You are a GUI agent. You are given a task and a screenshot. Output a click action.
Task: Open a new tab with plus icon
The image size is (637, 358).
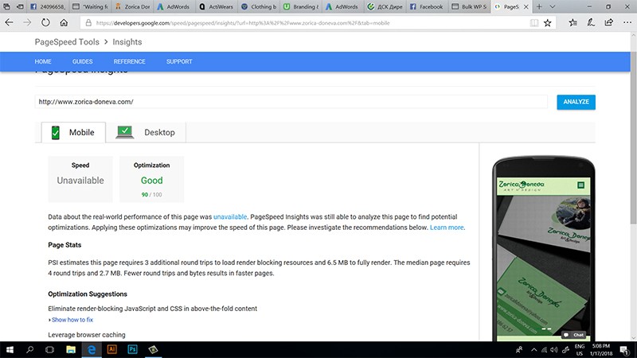[539, 6]
